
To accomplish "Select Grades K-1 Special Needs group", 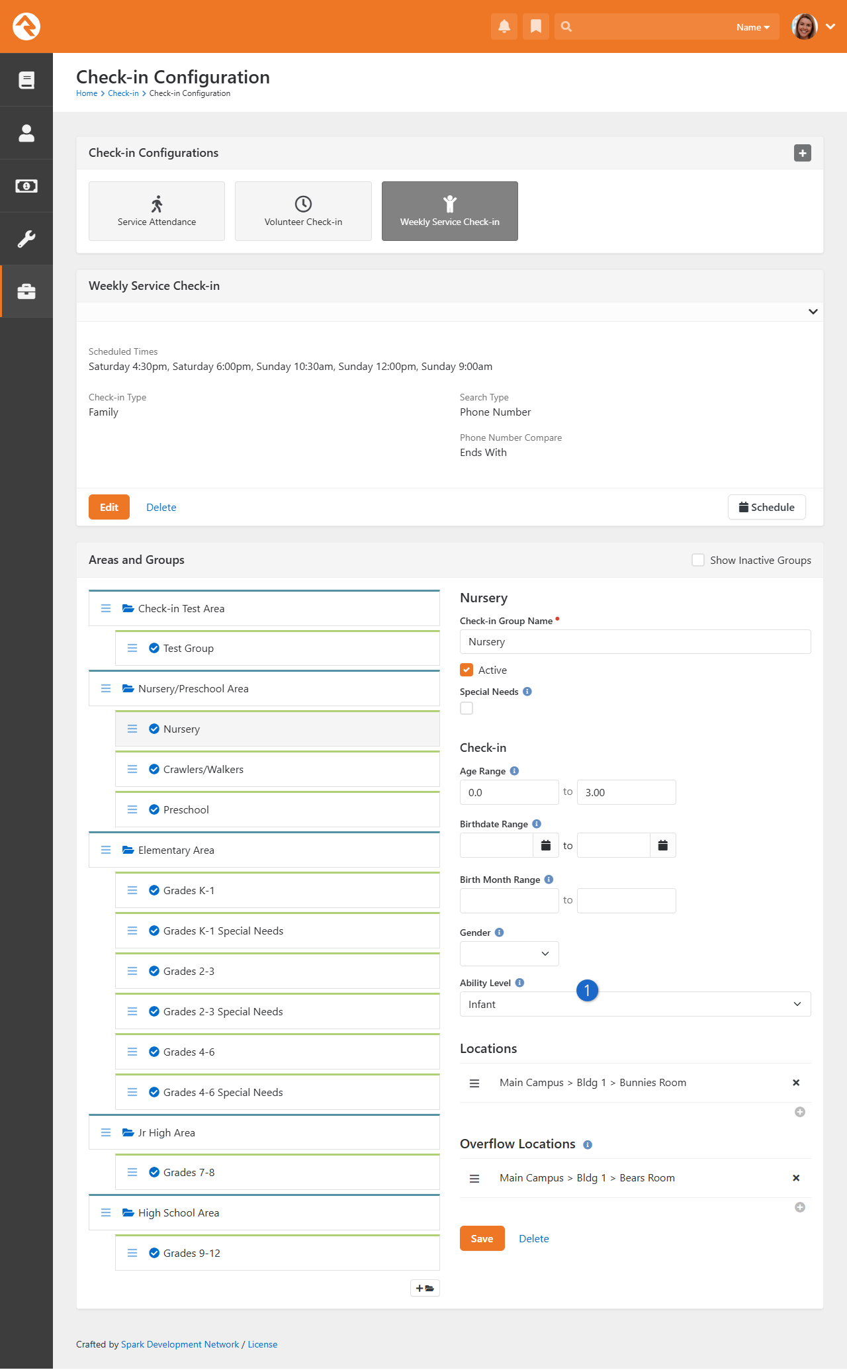I will [277, 931].
